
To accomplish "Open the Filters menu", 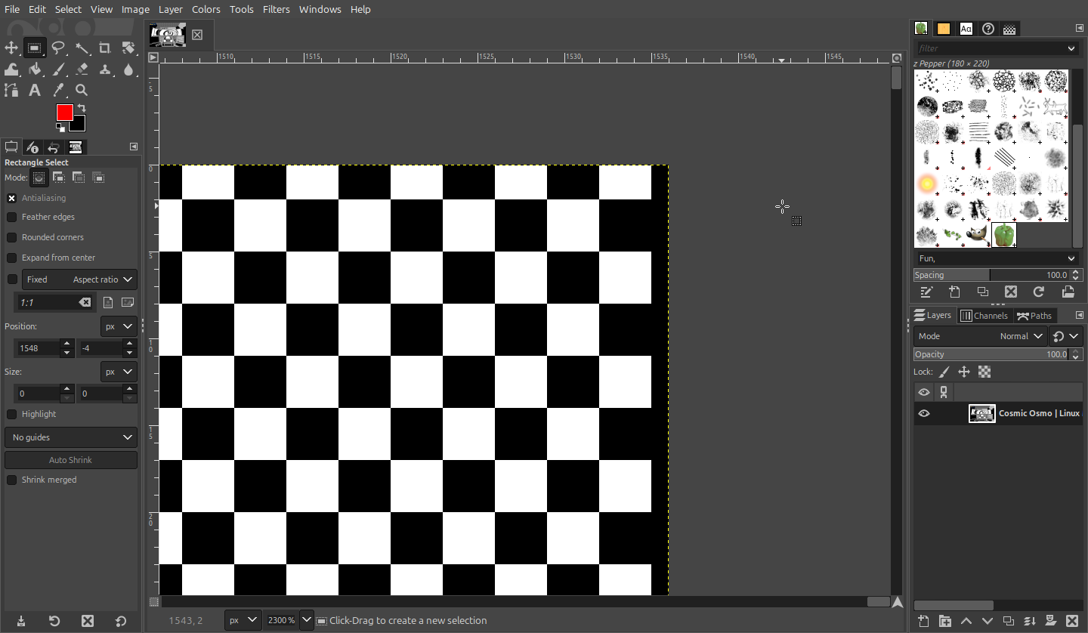I will [x=276, y=9].
